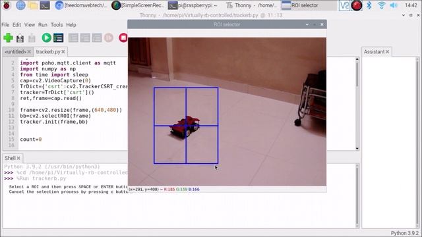This screenshot has width=422, height=237.
Task: Click the line 'from time import sleep'
Action: pyautogui.click(x=54, y=74)
